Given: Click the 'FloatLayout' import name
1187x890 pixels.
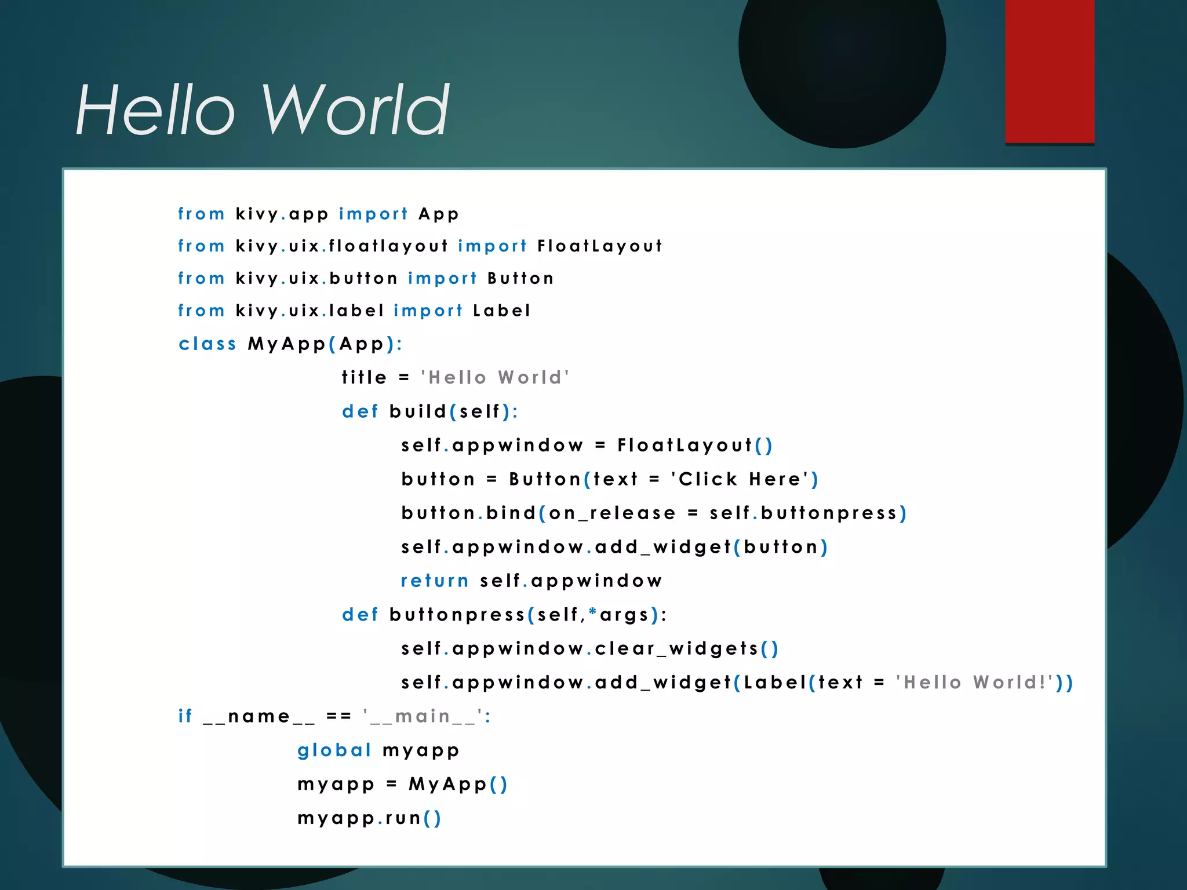Looking at the screenshot, I should [x=599, y=246].
